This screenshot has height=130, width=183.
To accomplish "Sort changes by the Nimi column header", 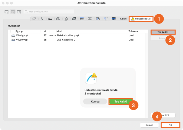I will point(59,31).
